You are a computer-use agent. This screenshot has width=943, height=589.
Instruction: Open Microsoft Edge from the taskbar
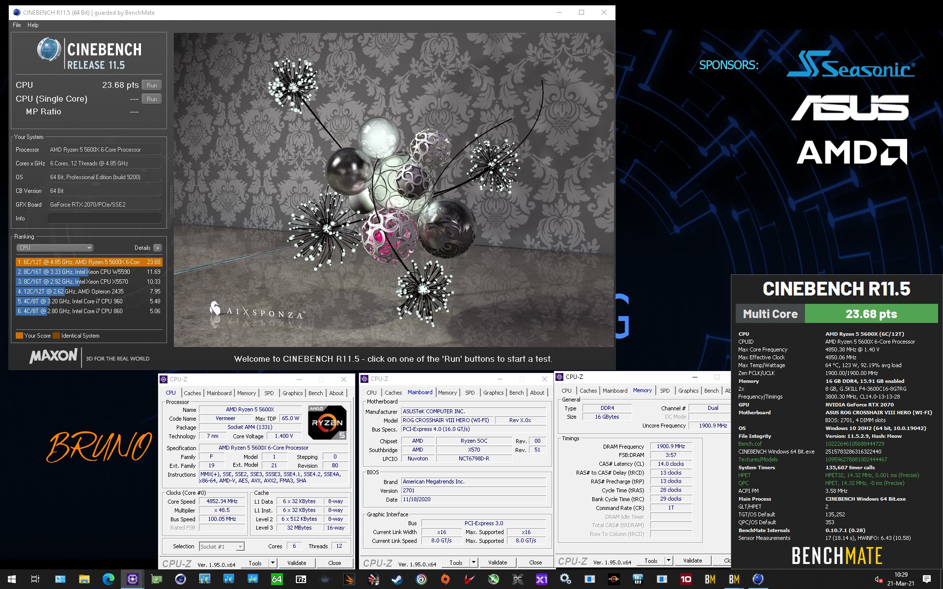point(108,579)
